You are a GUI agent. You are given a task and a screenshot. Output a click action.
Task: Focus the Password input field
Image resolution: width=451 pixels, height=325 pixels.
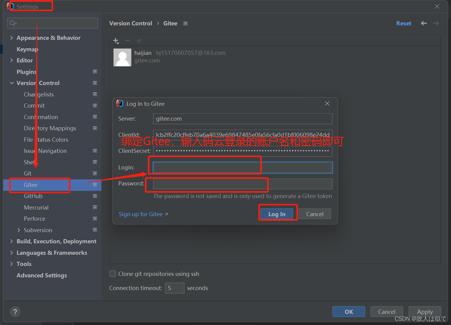[x=243, y=184]
